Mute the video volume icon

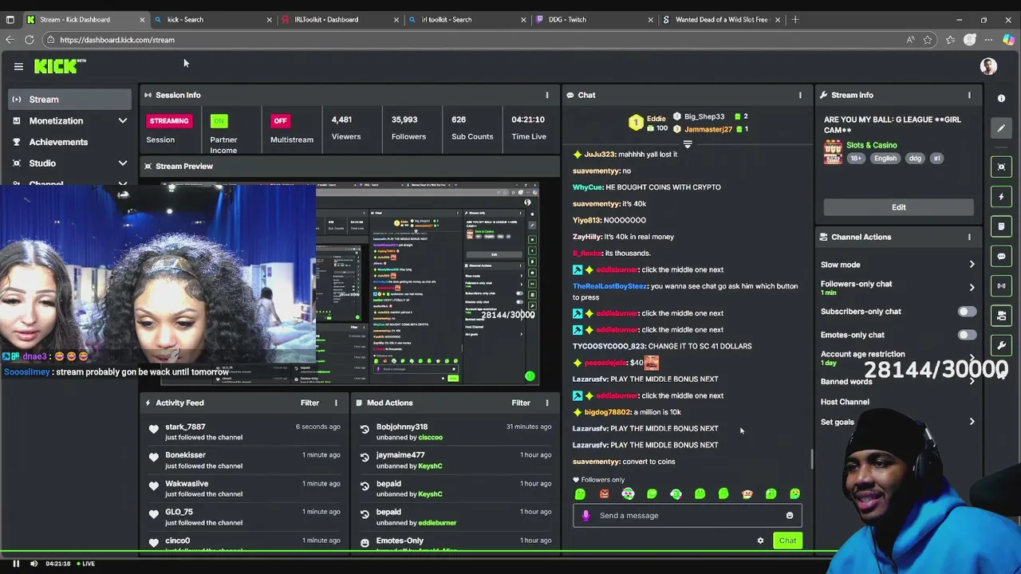pos(34,564)
